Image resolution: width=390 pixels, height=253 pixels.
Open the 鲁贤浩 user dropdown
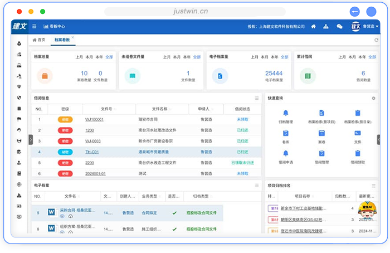(370, 26)
